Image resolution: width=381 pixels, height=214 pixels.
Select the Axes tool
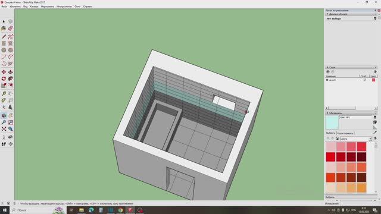point(4,107)
